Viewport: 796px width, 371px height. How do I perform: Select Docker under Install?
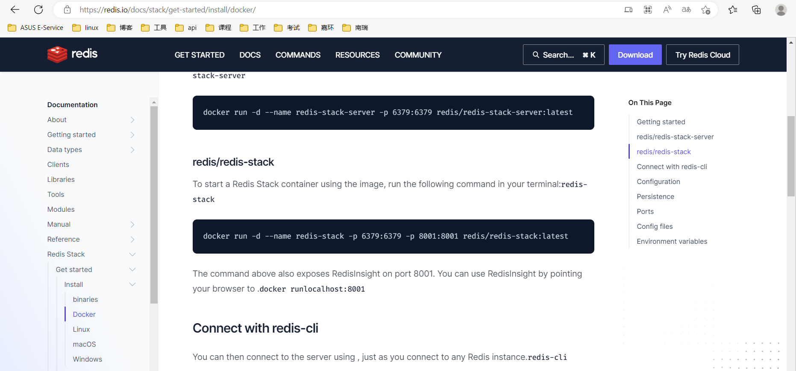[84, 315]
